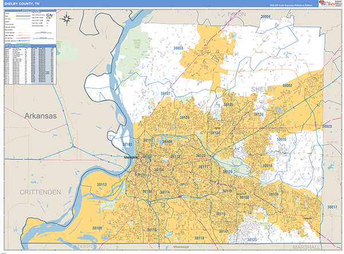Click the ZIP code label 38134
The image size is (344, 254).
click(x=215, y=133)
